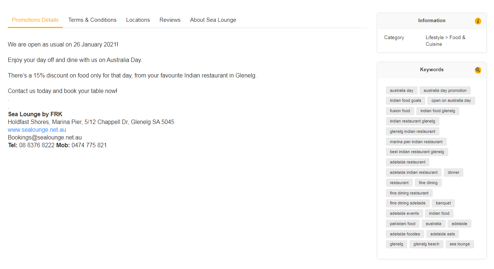The width and height of the screenshot is (494, 269).
Task: Click the 'australia day promotion' keyword tag
Action: click(445, 90)
